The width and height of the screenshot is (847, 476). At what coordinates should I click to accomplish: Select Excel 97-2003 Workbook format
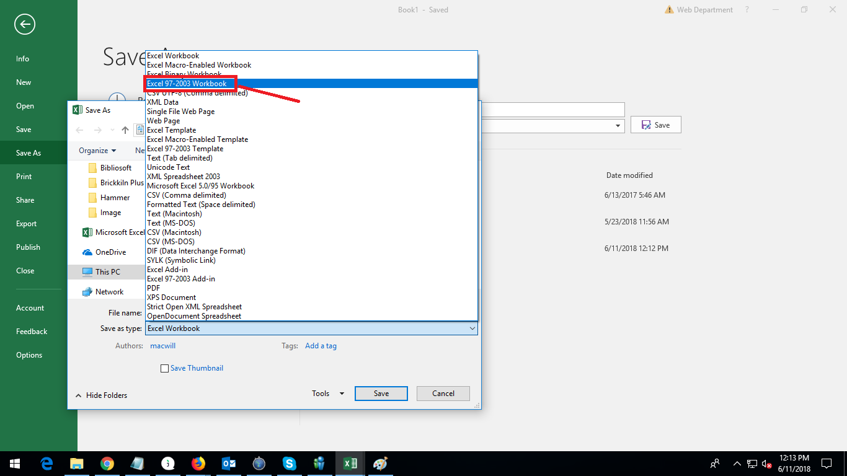pos(311,84)
